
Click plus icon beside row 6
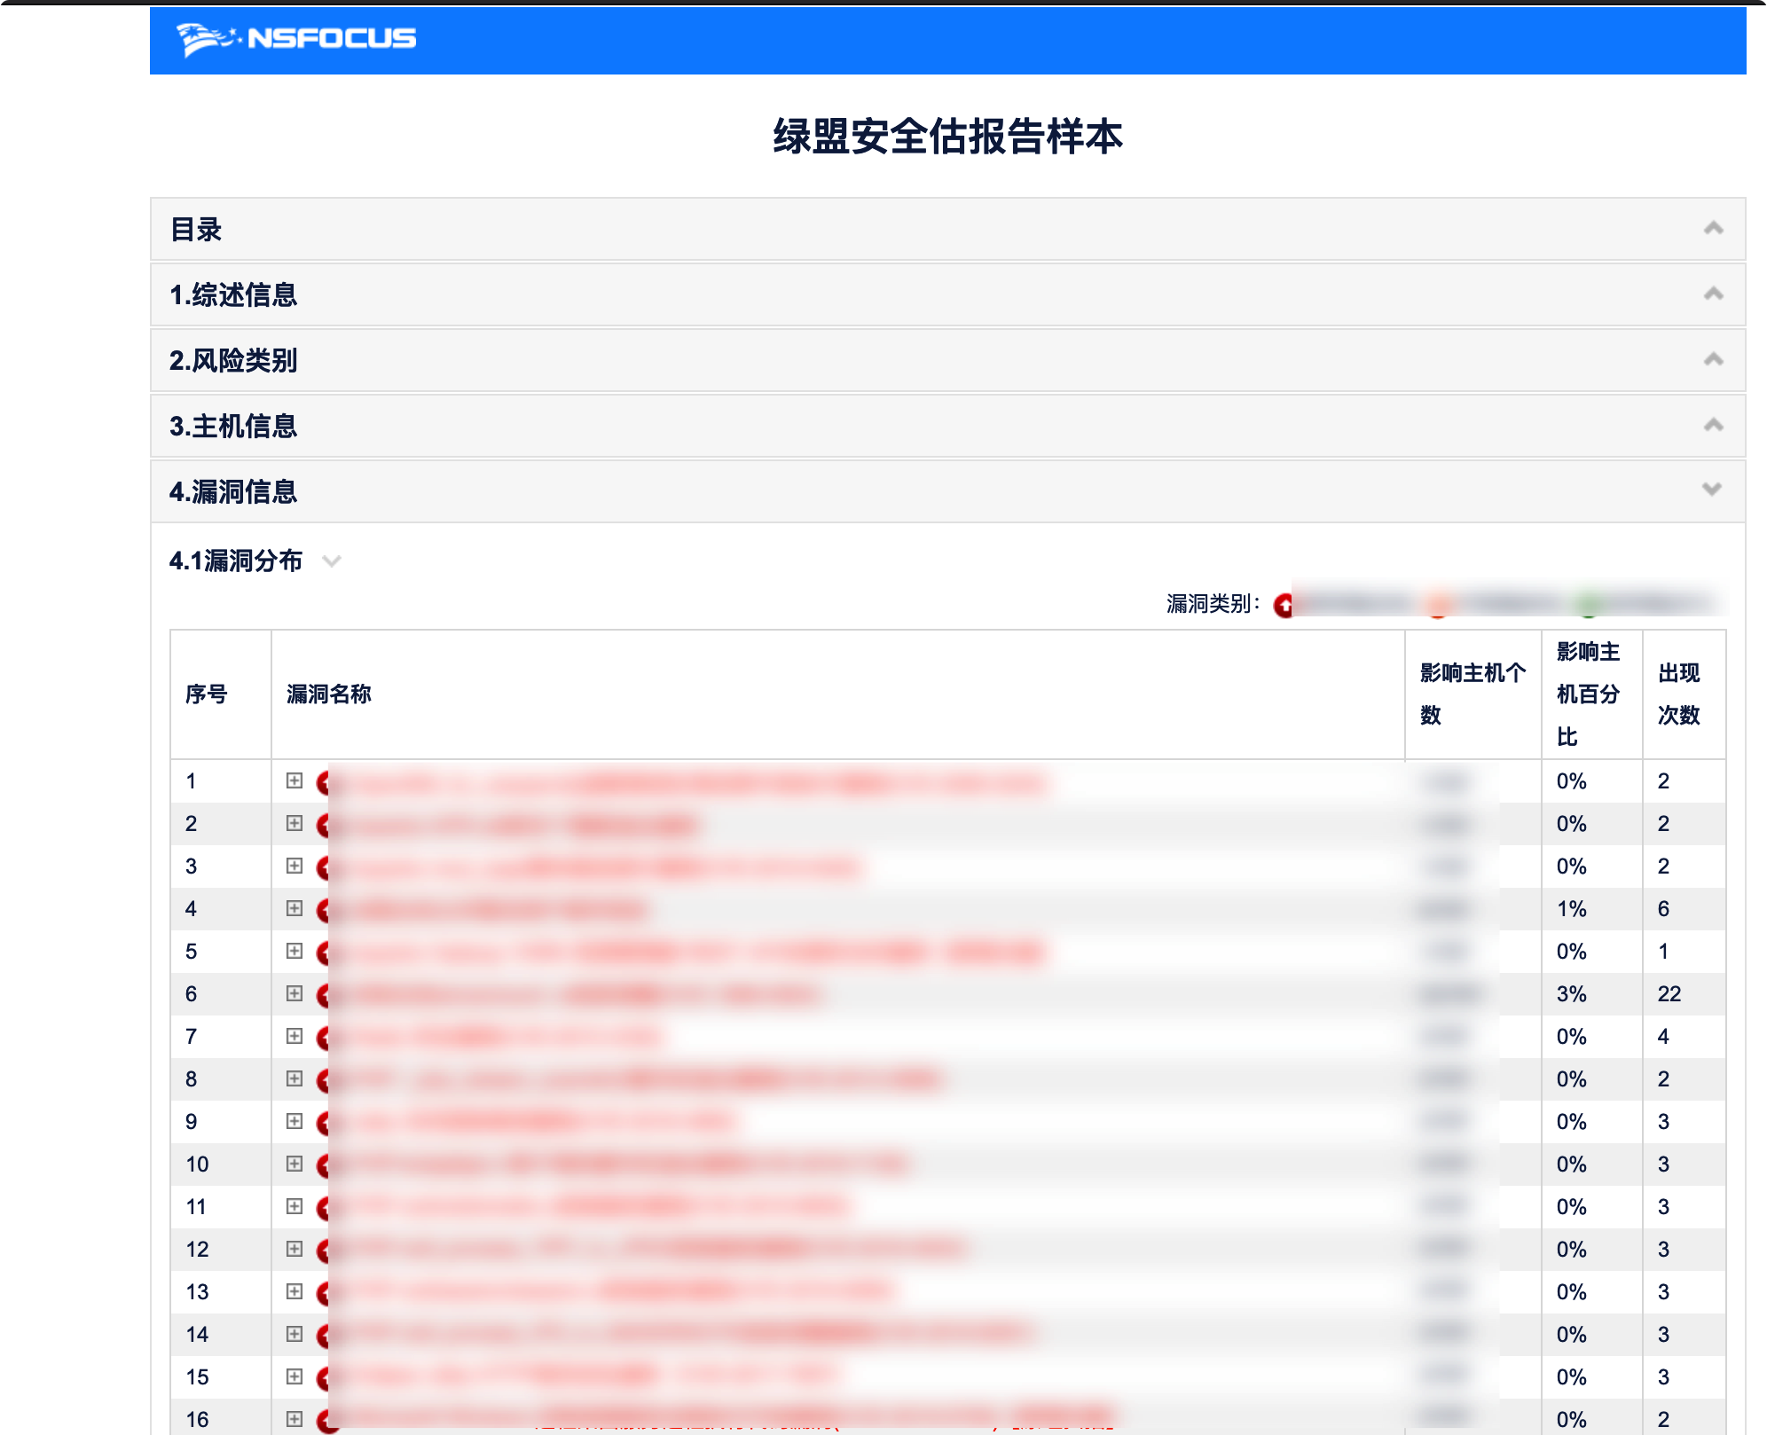point(294,993)
